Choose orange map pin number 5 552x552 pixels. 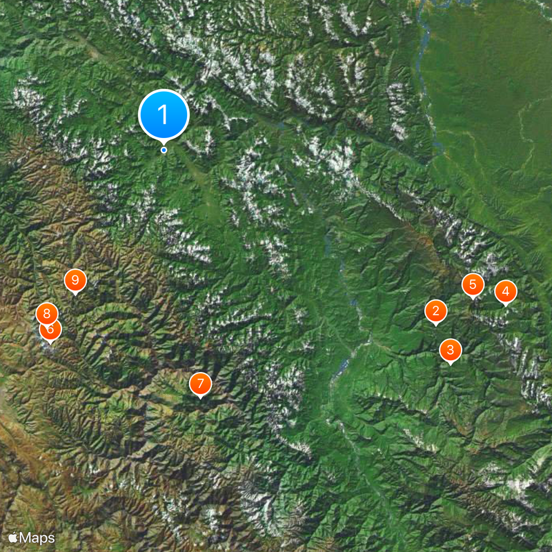pos(473,284)
